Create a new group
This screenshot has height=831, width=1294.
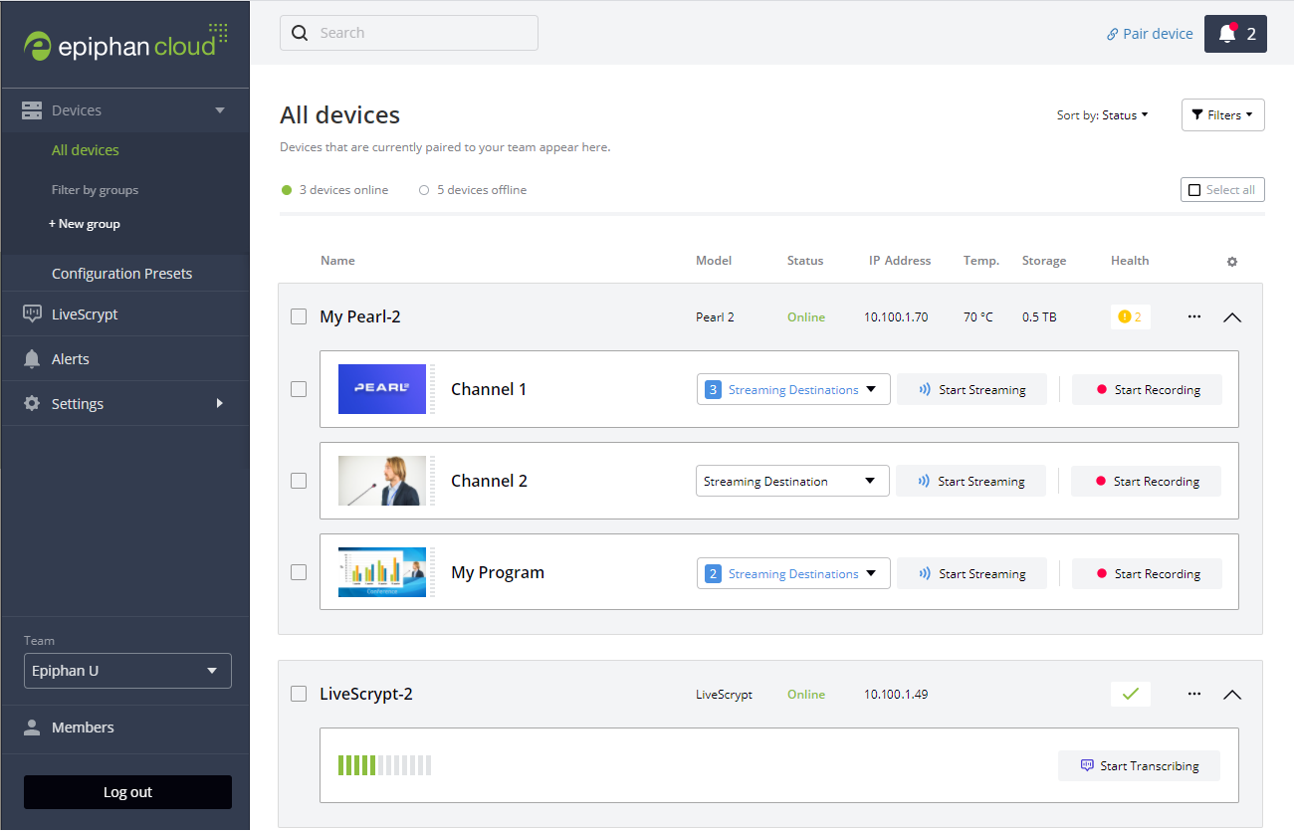(85, 224)
